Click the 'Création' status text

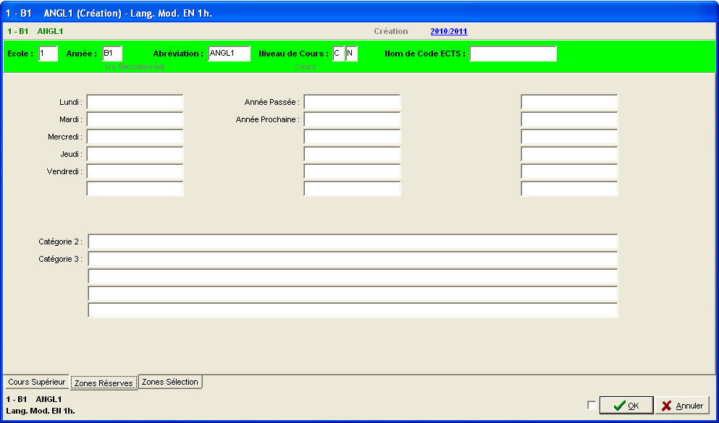click(391, 31)
